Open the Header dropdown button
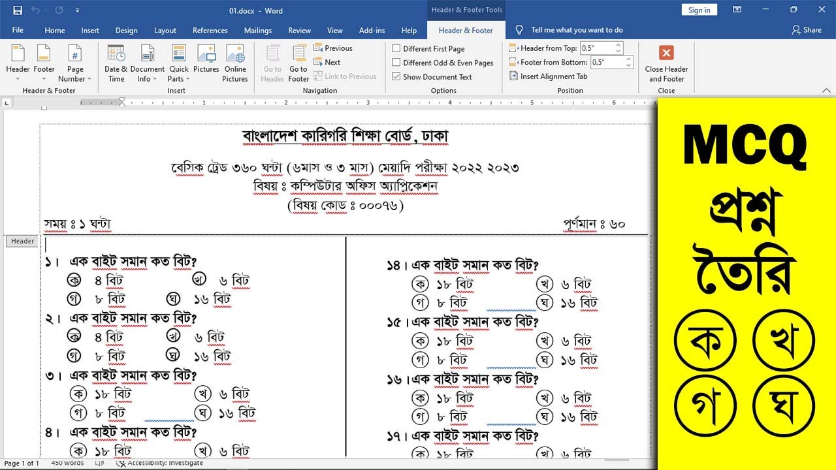The width and height of the screenshot is (836, 470). [x=18, y=63]
